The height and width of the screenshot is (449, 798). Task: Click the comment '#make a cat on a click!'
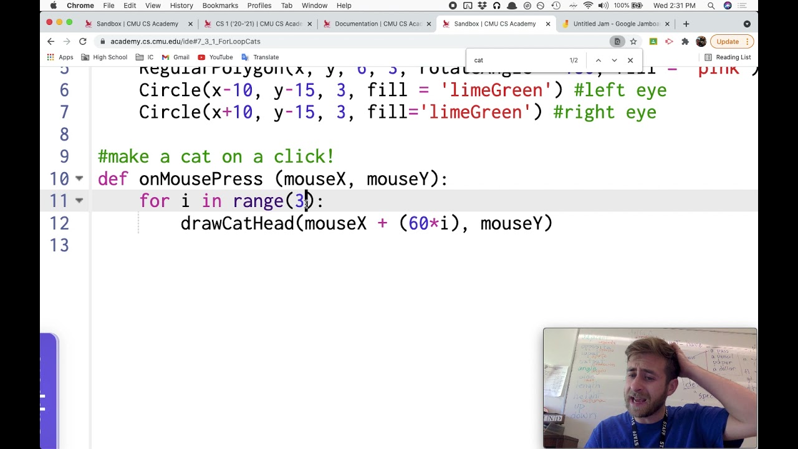pos(216,157)
